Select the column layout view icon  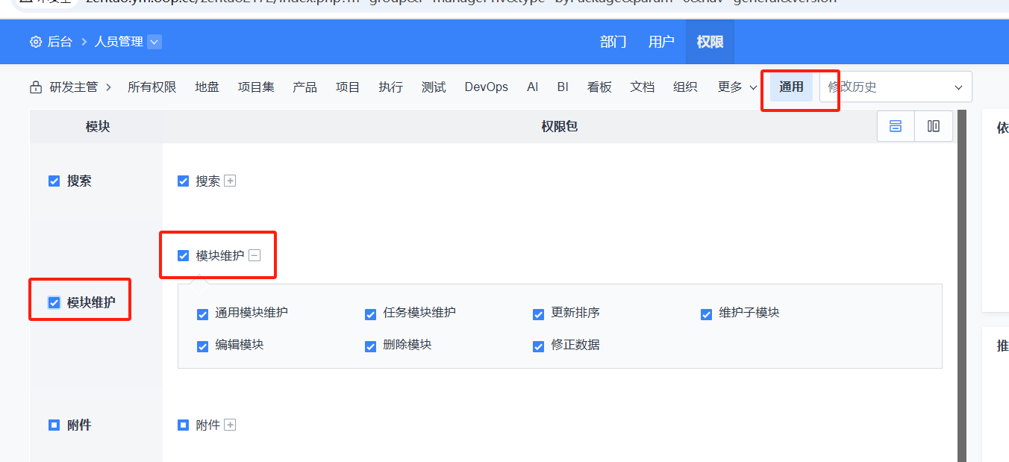coord(933,126)
